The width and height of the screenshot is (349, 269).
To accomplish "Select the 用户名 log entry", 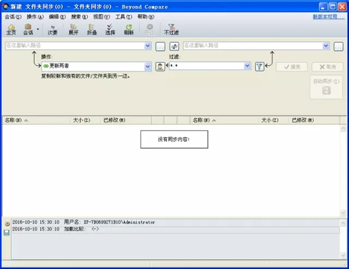I will (x=176, y=222).
